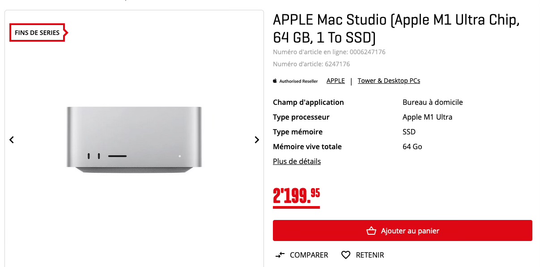Open the APPLE brand link
The image size is (540, 267).
pos(336,81)
